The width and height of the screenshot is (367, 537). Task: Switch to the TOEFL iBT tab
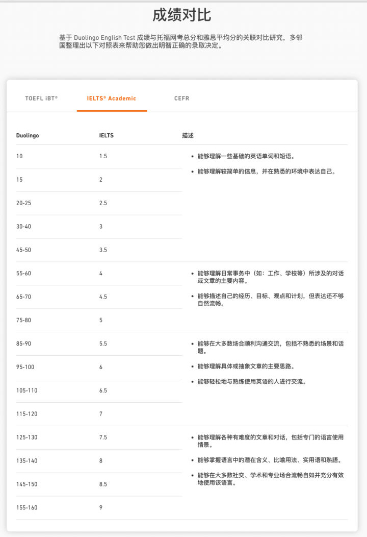[41, 99]
